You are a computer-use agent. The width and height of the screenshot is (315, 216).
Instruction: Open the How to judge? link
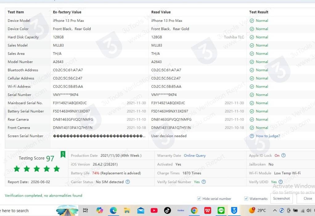point(268,136)
